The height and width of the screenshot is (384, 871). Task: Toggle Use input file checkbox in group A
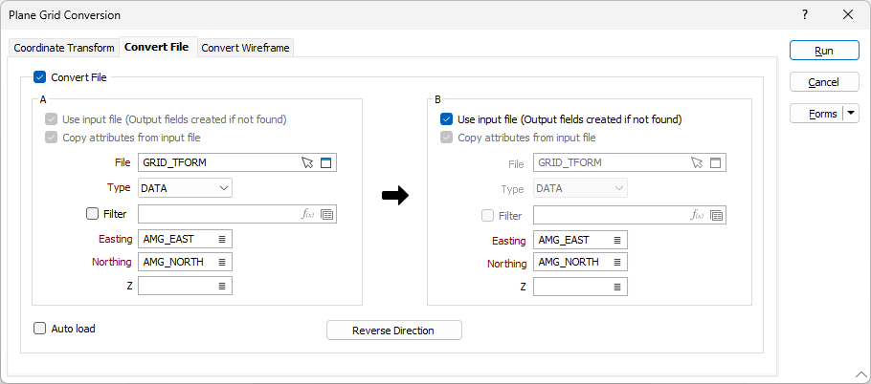(51, 119)
